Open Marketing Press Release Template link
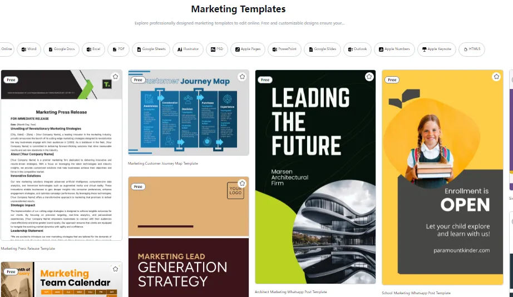This screenshot has height=297, width=513. (28, 249)
